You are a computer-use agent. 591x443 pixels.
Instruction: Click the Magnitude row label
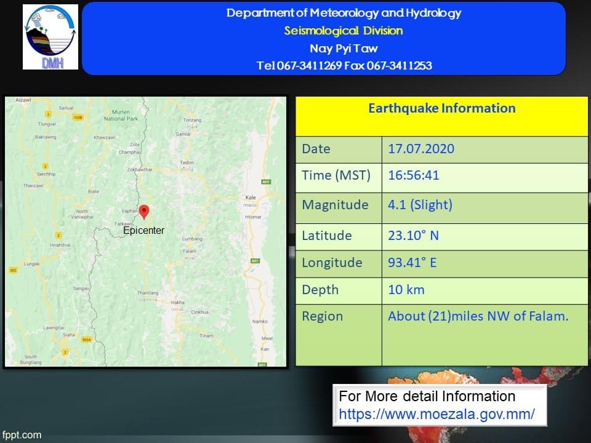pyautogui.click(x=335, y=205)
